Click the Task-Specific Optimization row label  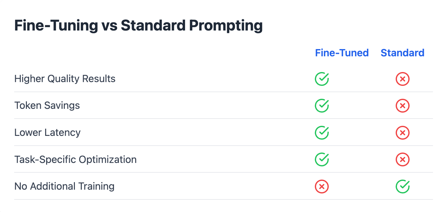[75, 159]
